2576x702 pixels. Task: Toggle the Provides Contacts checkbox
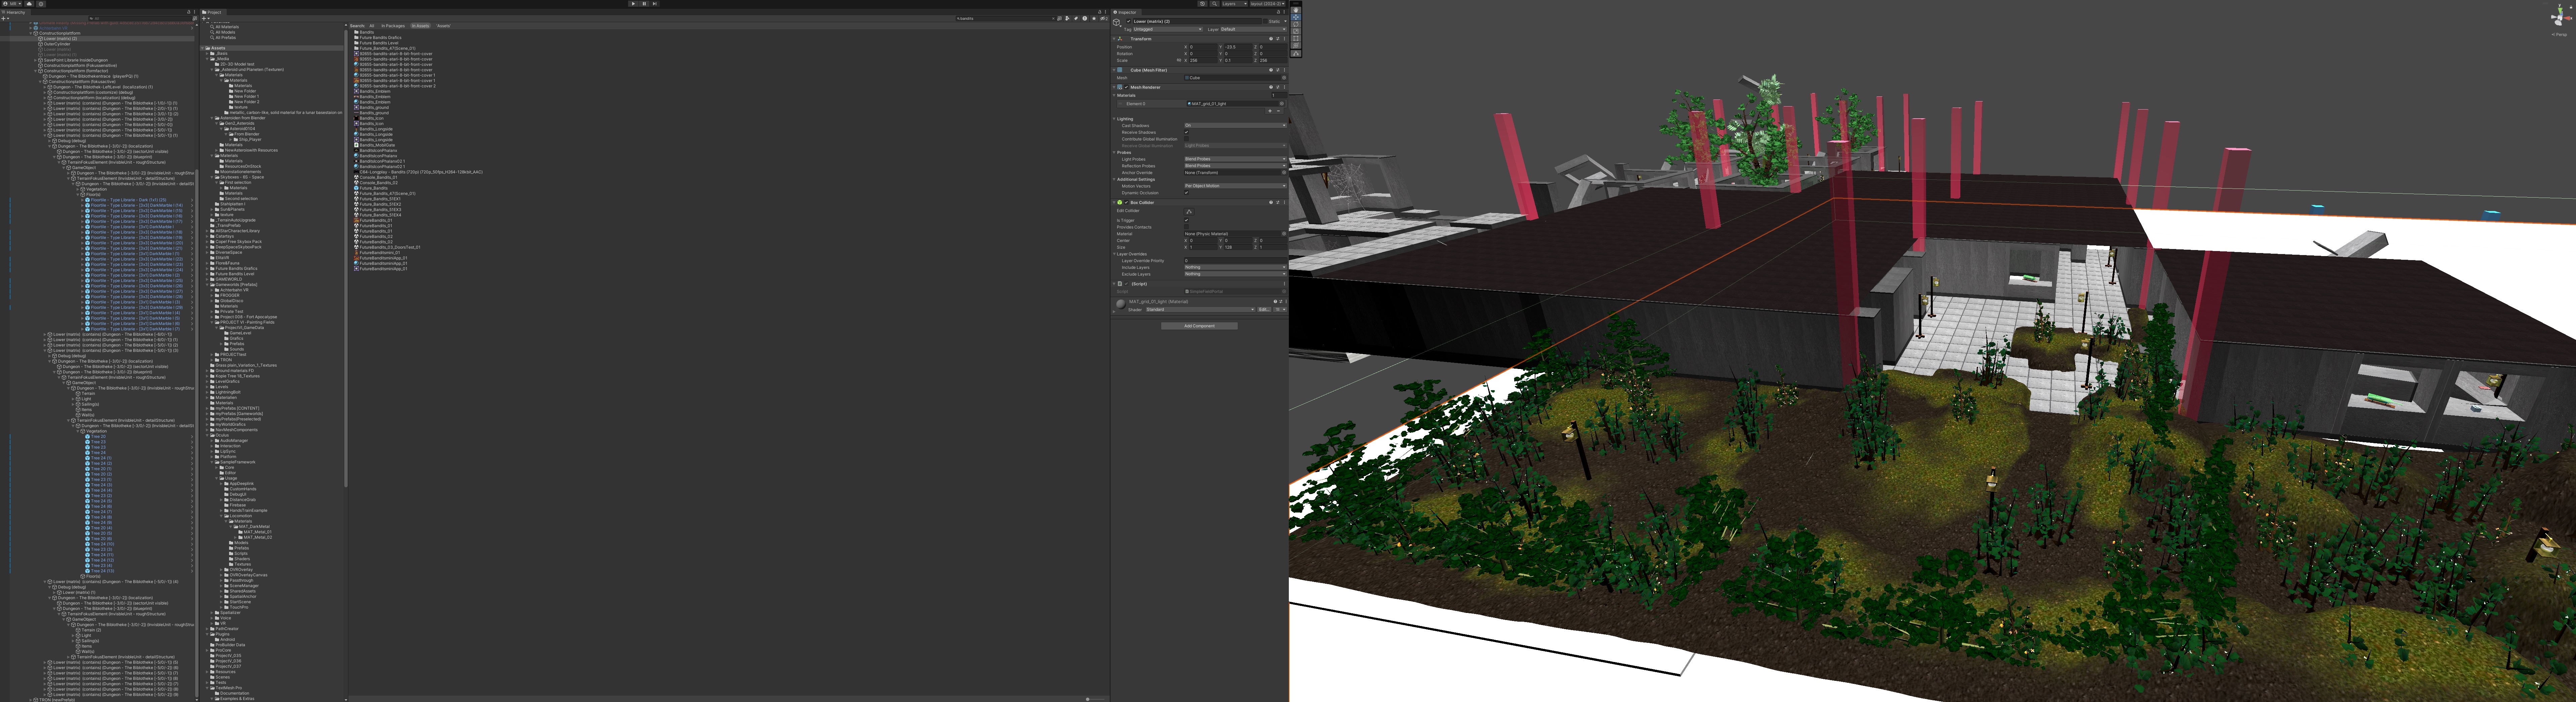1187,227
